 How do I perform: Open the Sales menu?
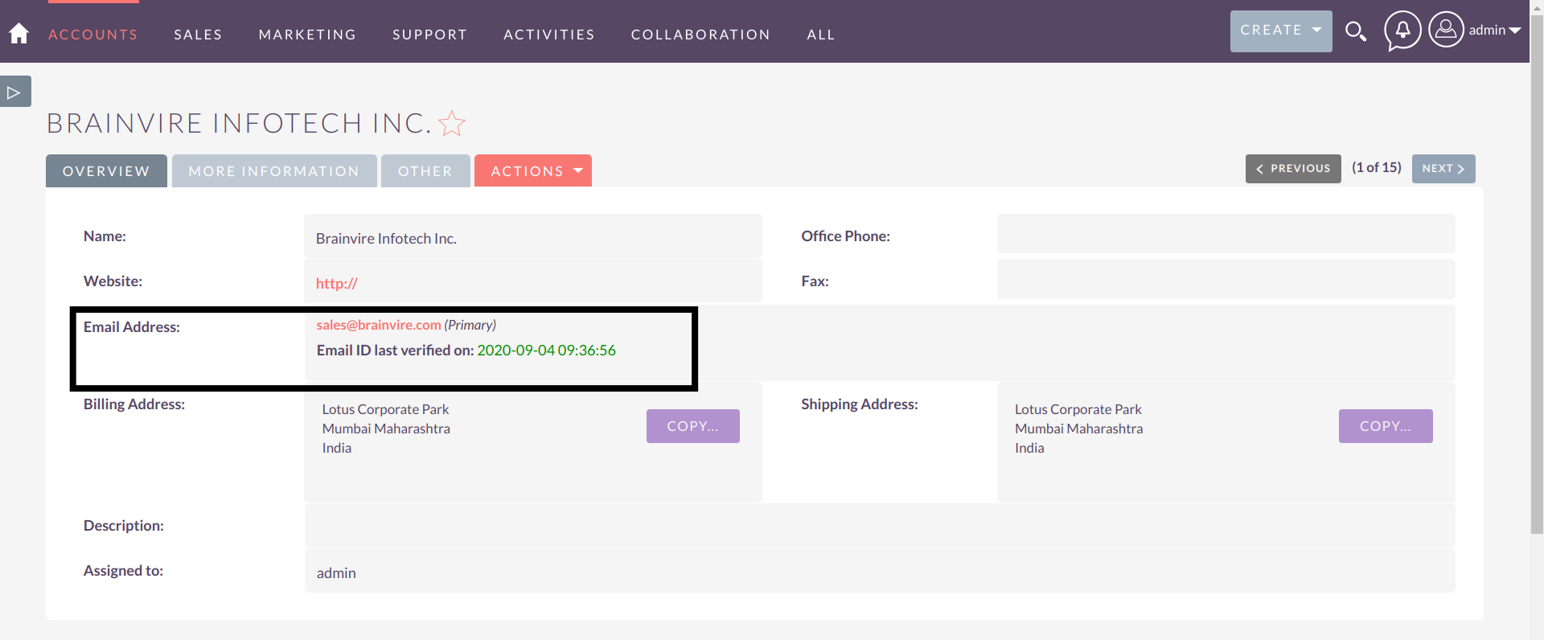pos(198,35)
